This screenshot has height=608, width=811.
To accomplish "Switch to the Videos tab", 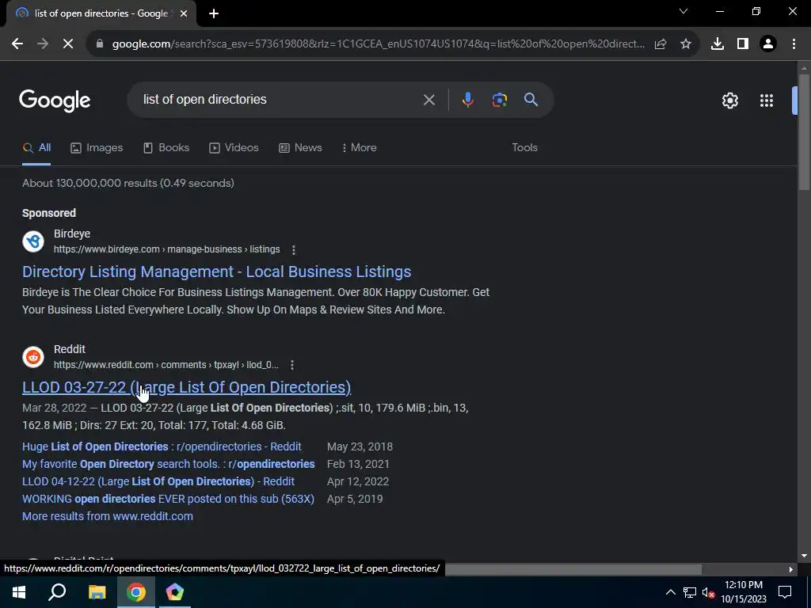I will 234,148.
